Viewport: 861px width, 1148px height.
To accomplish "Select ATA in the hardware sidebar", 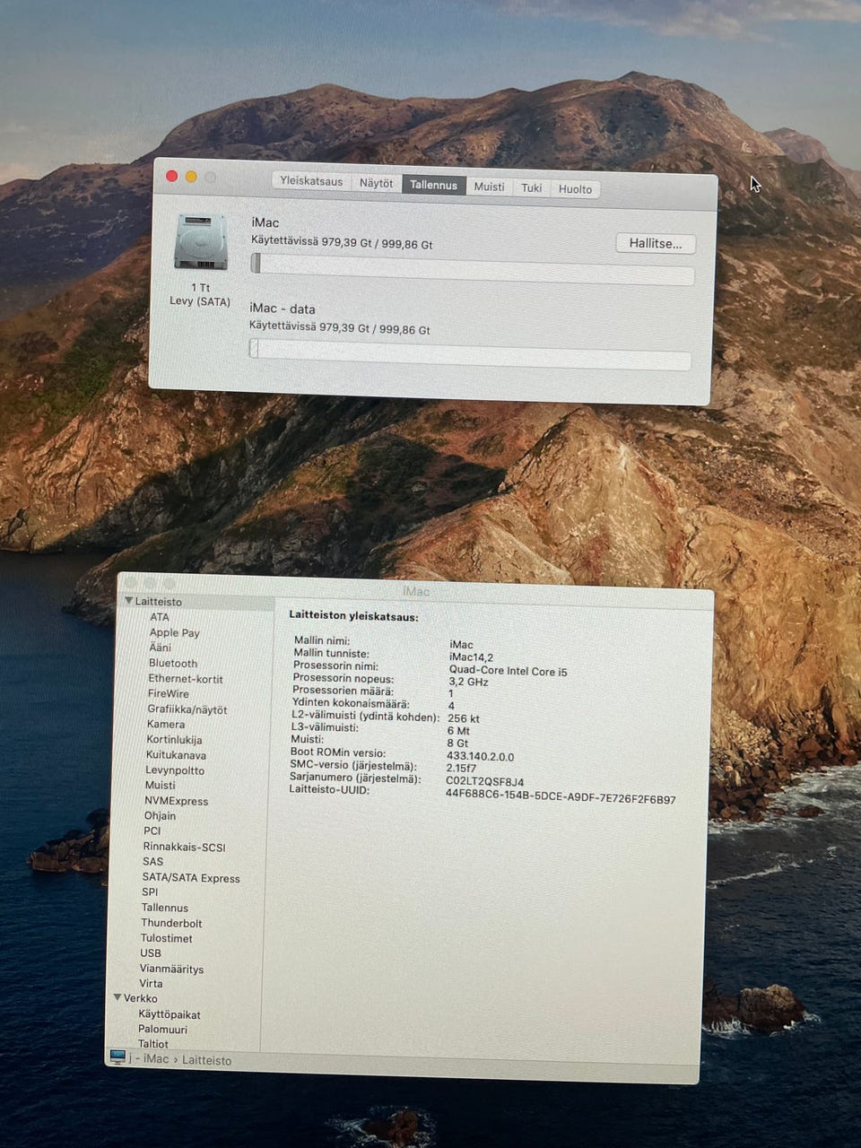I will 160,617.
